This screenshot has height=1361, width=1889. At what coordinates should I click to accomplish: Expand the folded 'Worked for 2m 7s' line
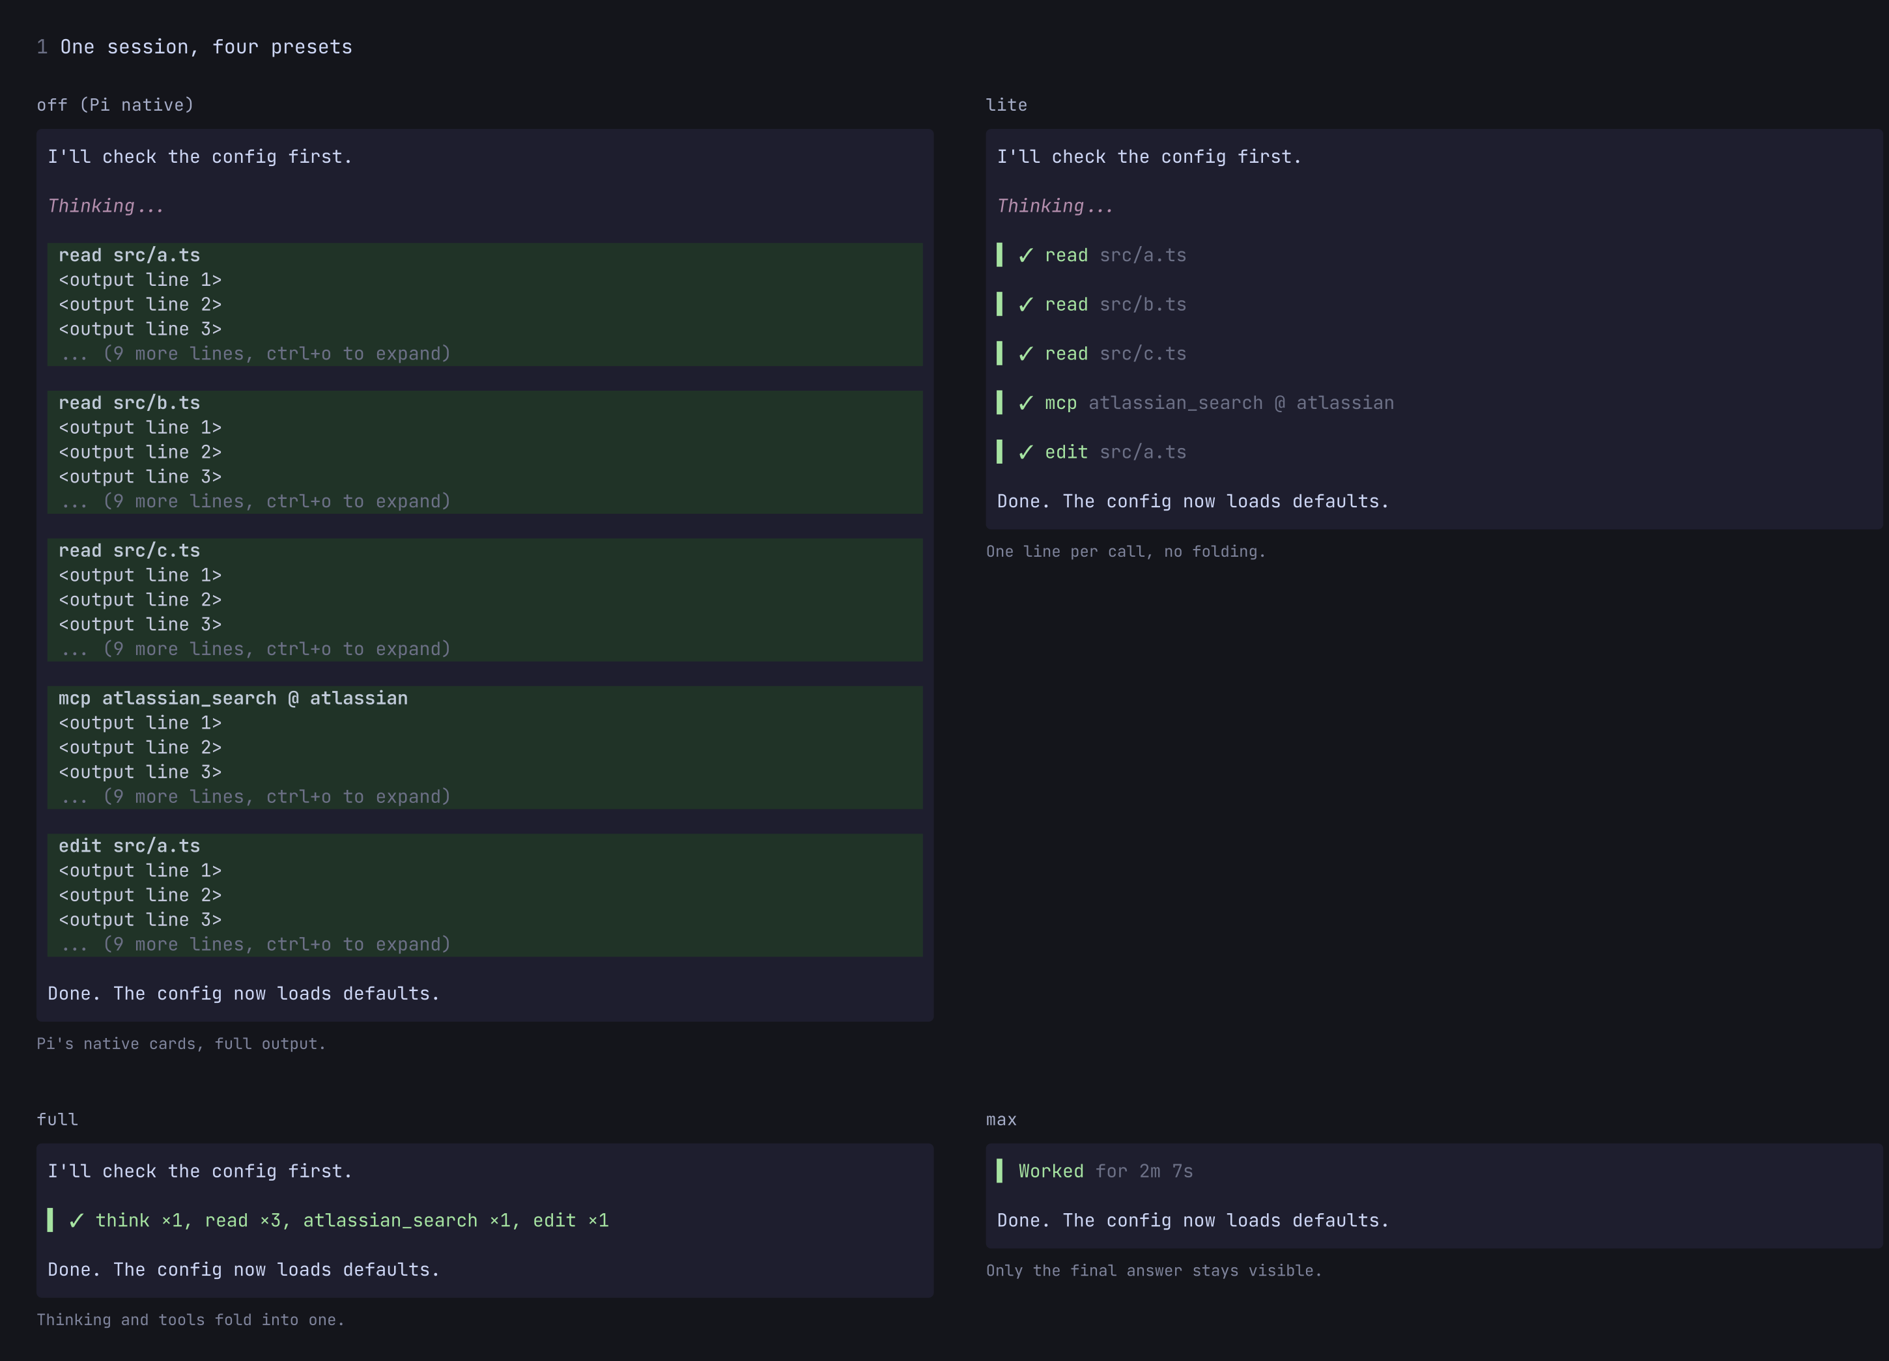click(1105, 1172)
